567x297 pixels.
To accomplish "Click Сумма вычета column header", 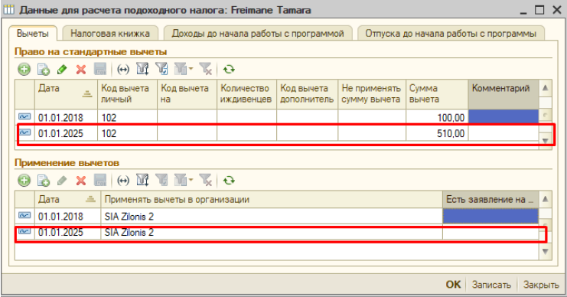I will (437, 94).
